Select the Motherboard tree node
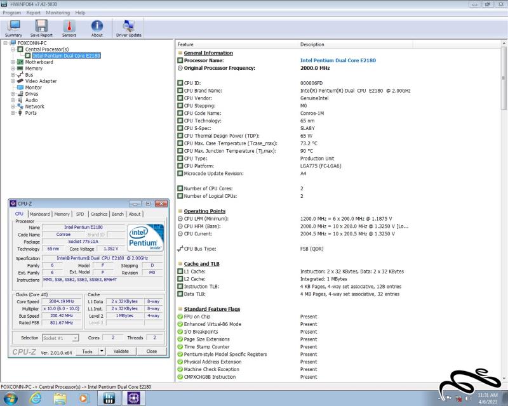 [39, 62]
